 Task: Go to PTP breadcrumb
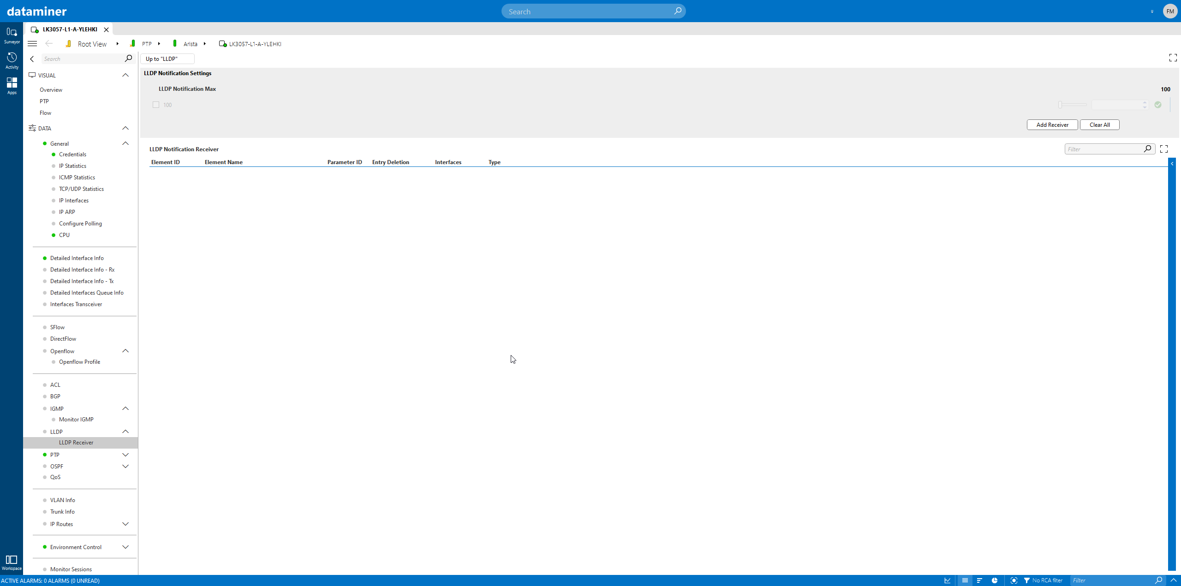click(x=147, y=44)
